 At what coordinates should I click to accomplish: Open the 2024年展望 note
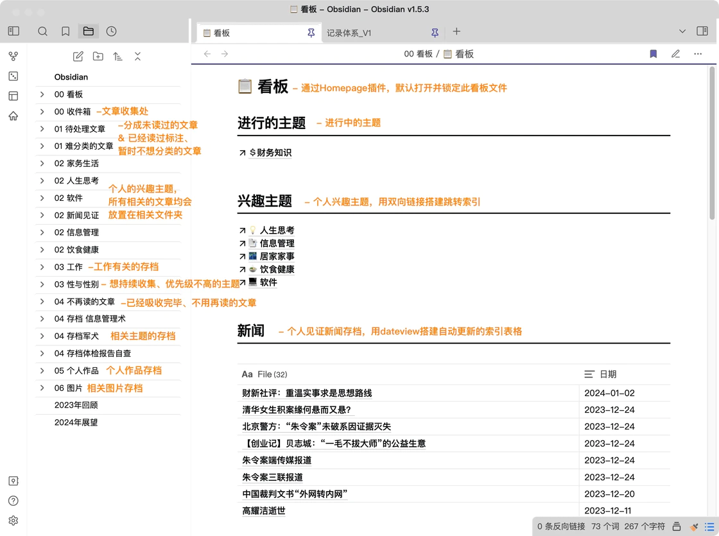pos(76,422)
